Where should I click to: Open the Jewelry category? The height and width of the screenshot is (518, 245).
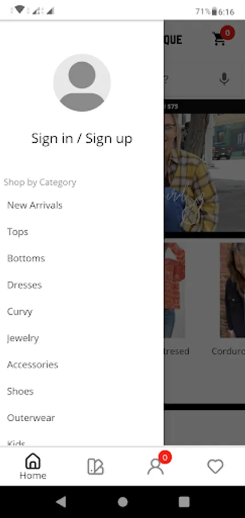coord(23,338)
